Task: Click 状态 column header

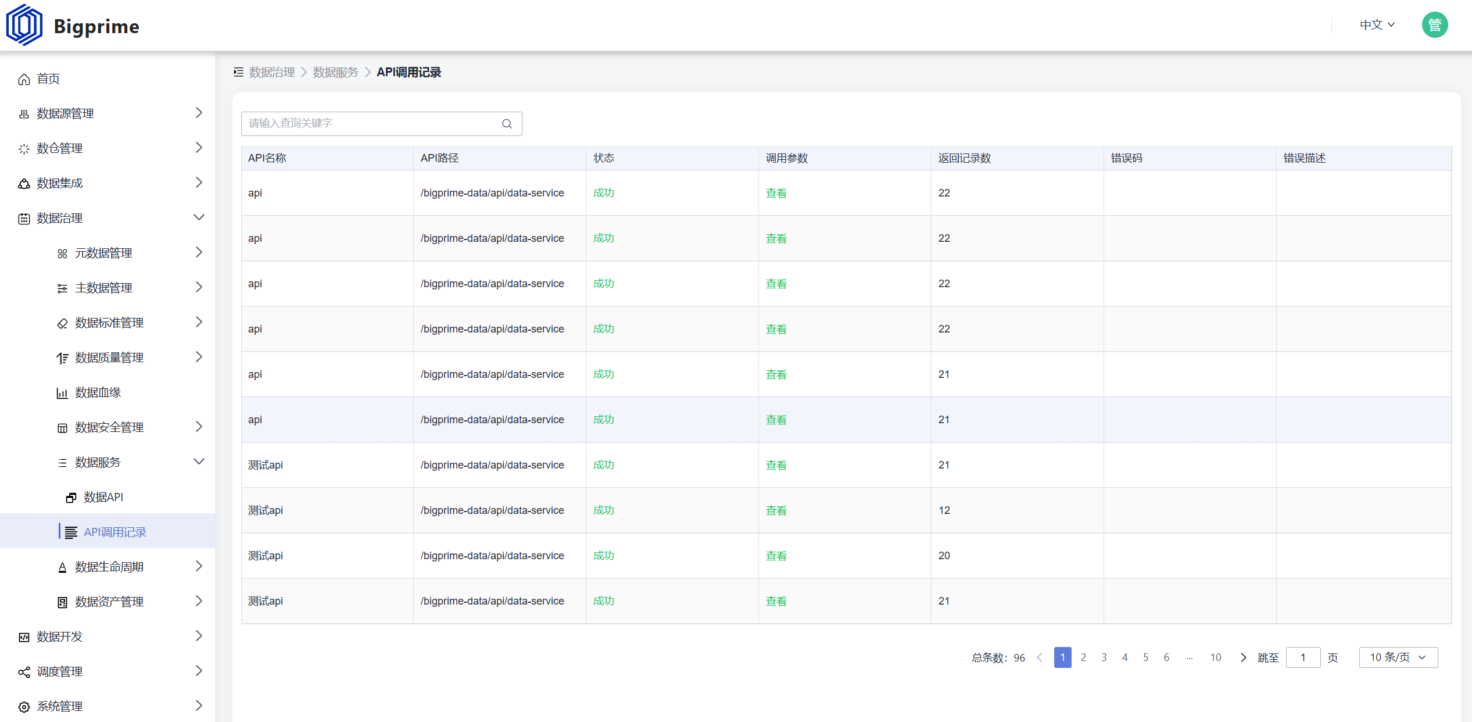Action: (x=672, y=158)
